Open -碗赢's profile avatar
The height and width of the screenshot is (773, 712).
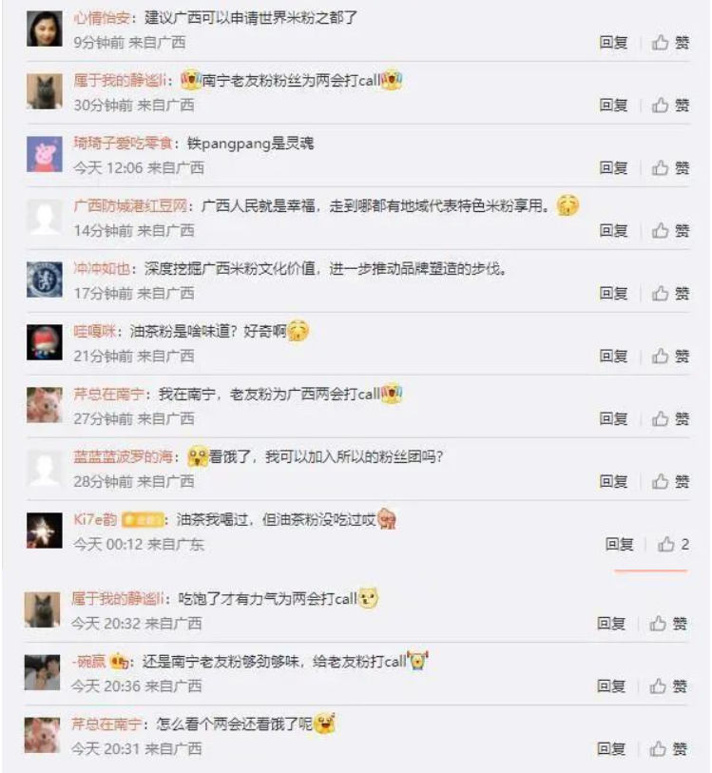point(43,672)
